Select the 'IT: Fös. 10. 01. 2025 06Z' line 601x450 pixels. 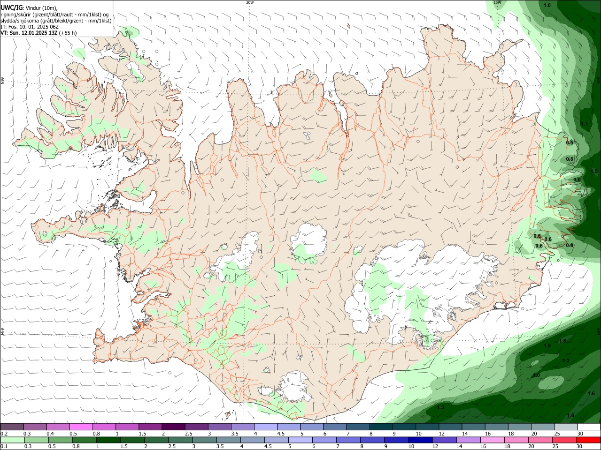[x=29, y=27]
